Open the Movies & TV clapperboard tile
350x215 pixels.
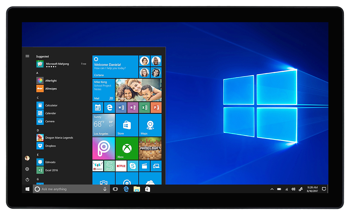coord(144,166)
